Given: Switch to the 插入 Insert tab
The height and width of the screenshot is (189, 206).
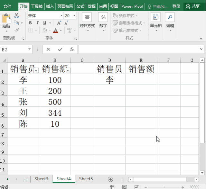Looking at the screenshot, I should (x=50, y=6).
